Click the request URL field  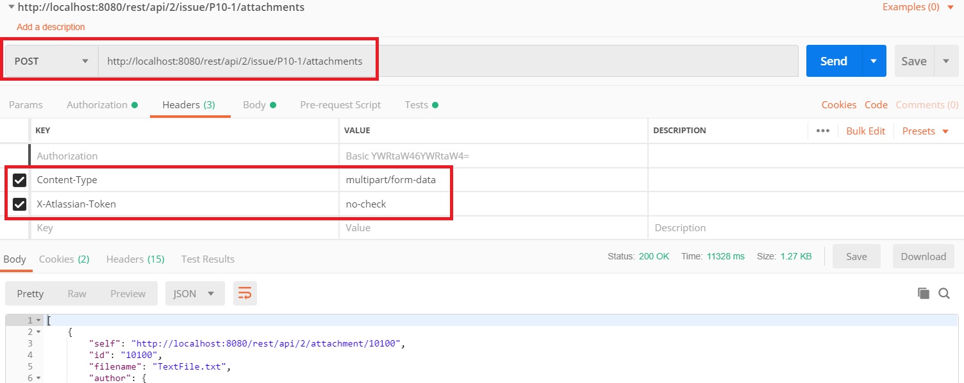[448, 61]
